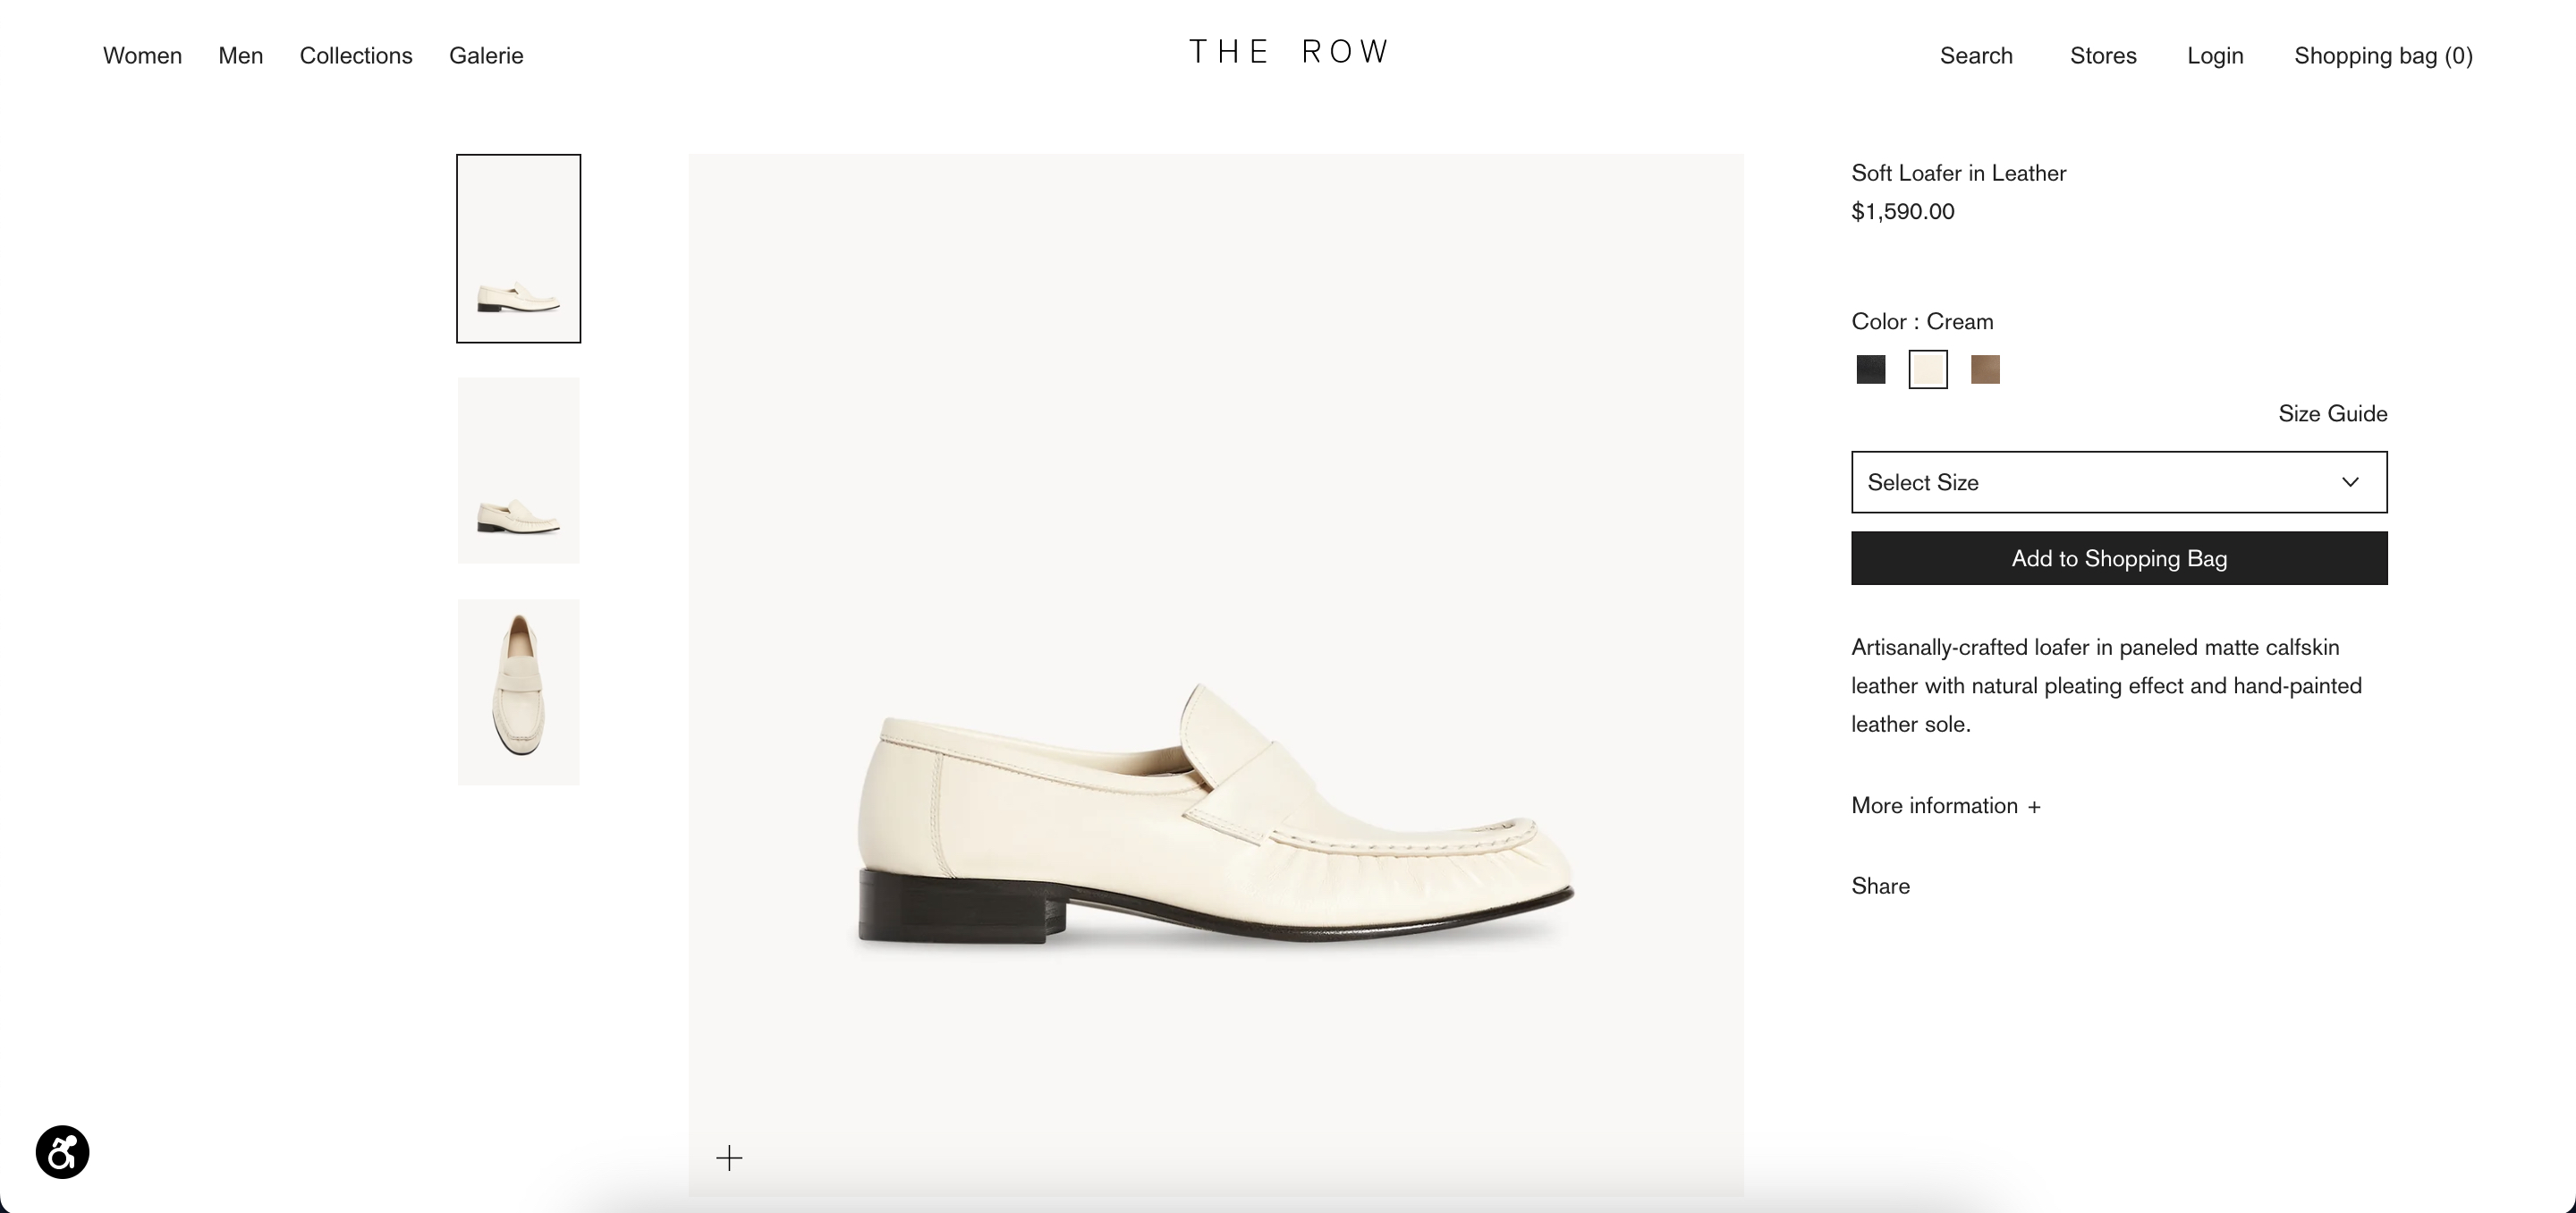The height and width of the screenshot is (1213, 2576).
Task: Open the Women menu
Action: pos(142,56)
